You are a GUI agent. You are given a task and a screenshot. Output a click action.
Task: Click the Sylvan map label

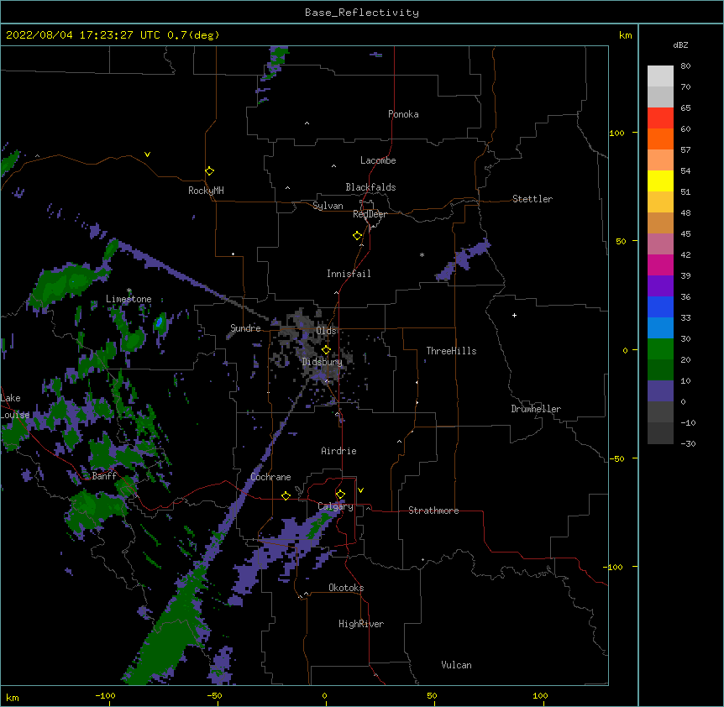tap(328, 206)
